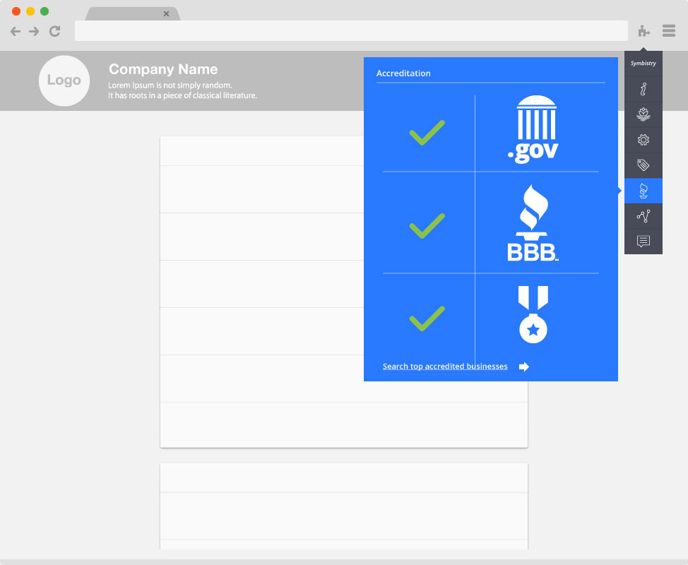The height and width of the screenshot is (565, 688).
Task: Click the browser back arrow
Action: [x=16, y=31]
